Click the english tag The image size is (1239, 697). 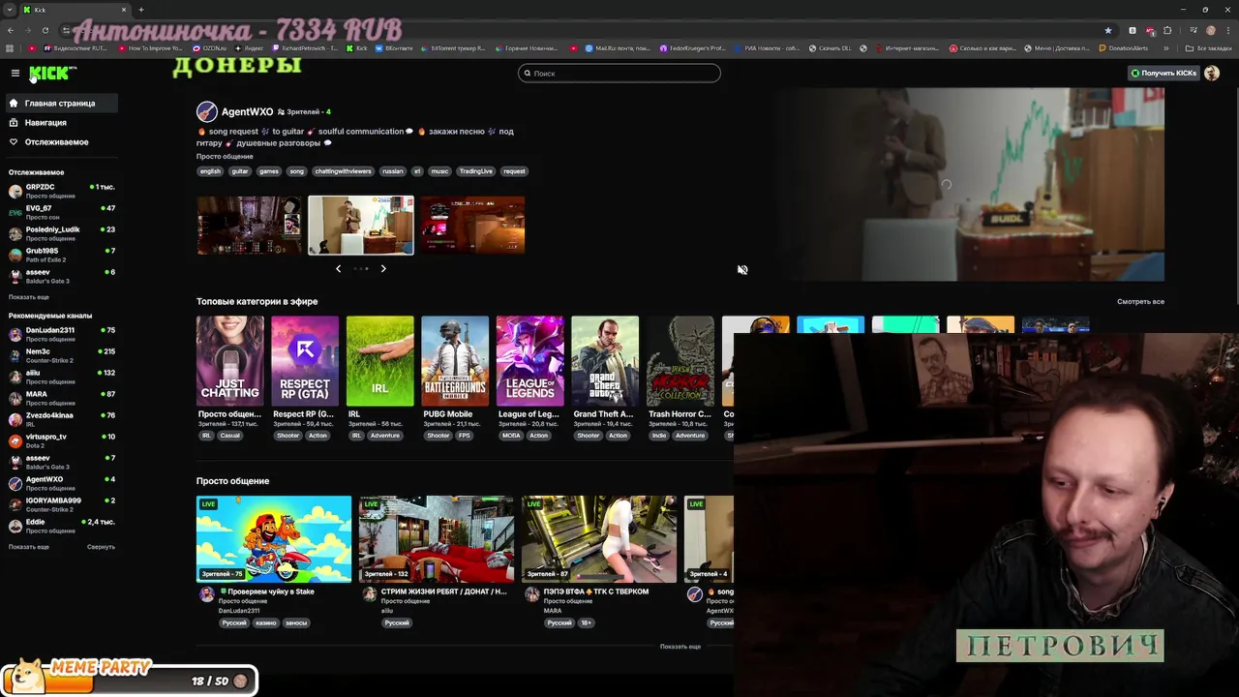[210, 171]
